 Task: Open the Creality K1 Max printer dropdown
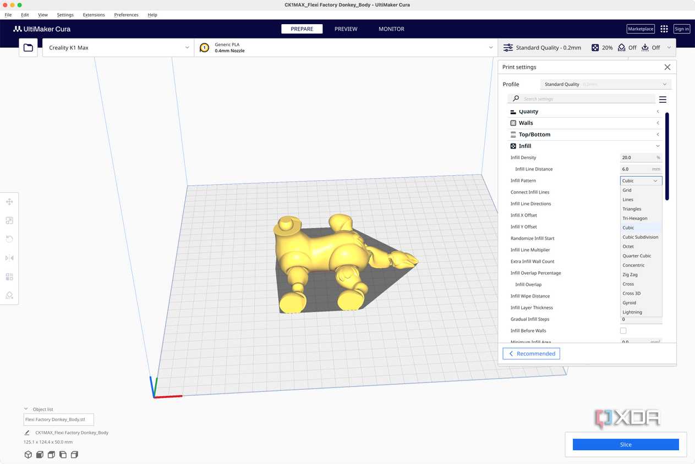click(x=118, y=48)
